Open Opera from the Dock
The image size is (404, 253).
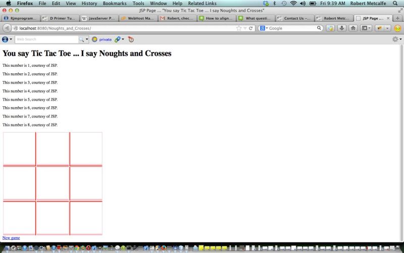[x=88, y=248]
